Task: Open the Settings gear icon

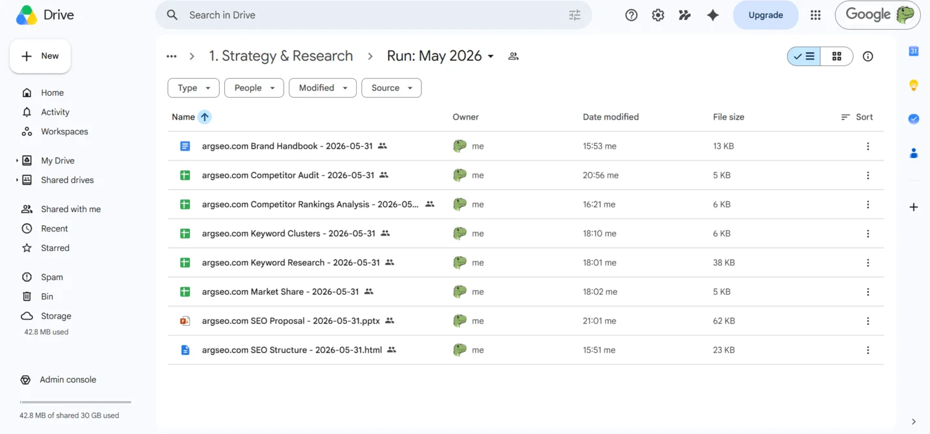Action: point(658,15)
